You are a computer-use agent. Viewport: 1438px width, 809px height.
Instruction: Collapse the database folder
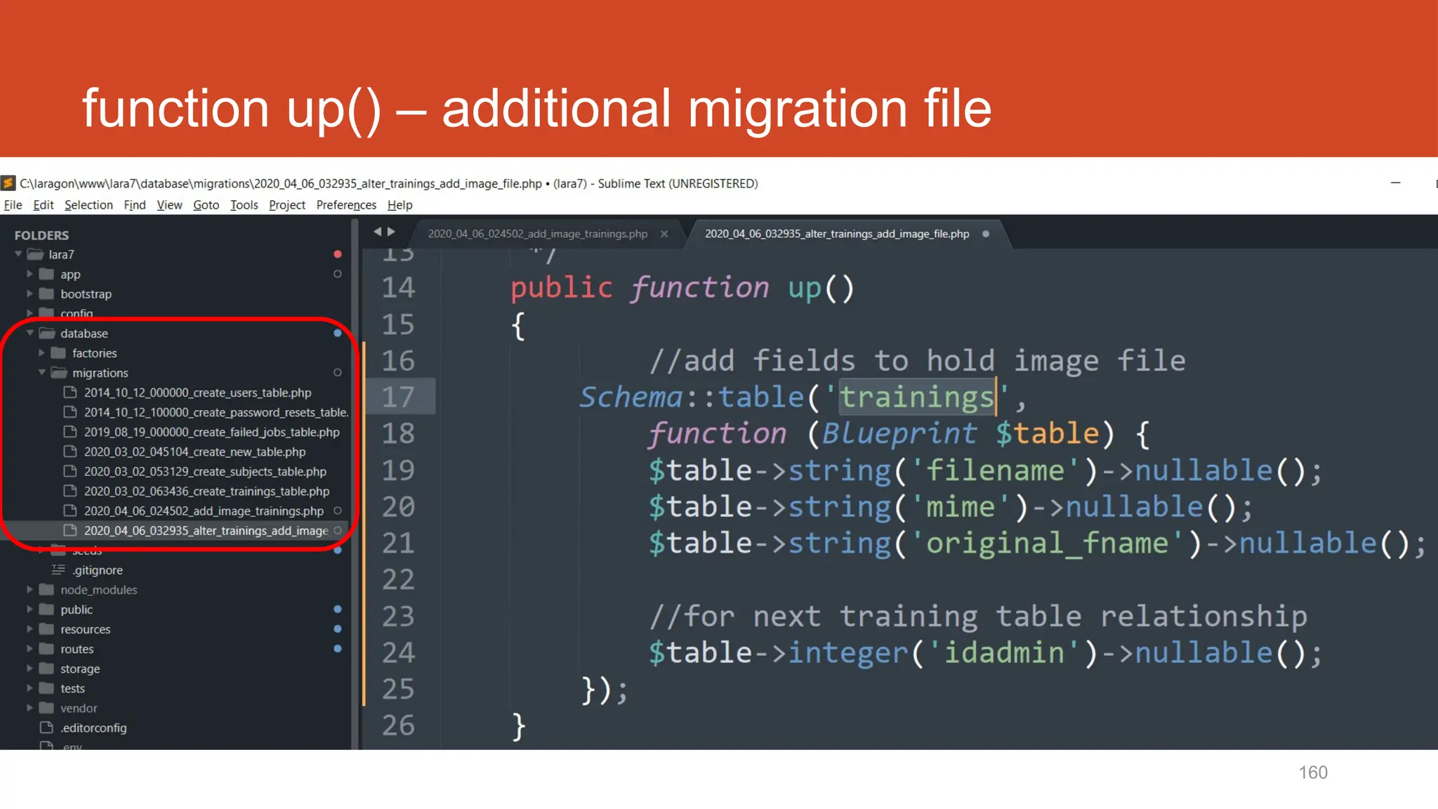click(x=30, y=333)
